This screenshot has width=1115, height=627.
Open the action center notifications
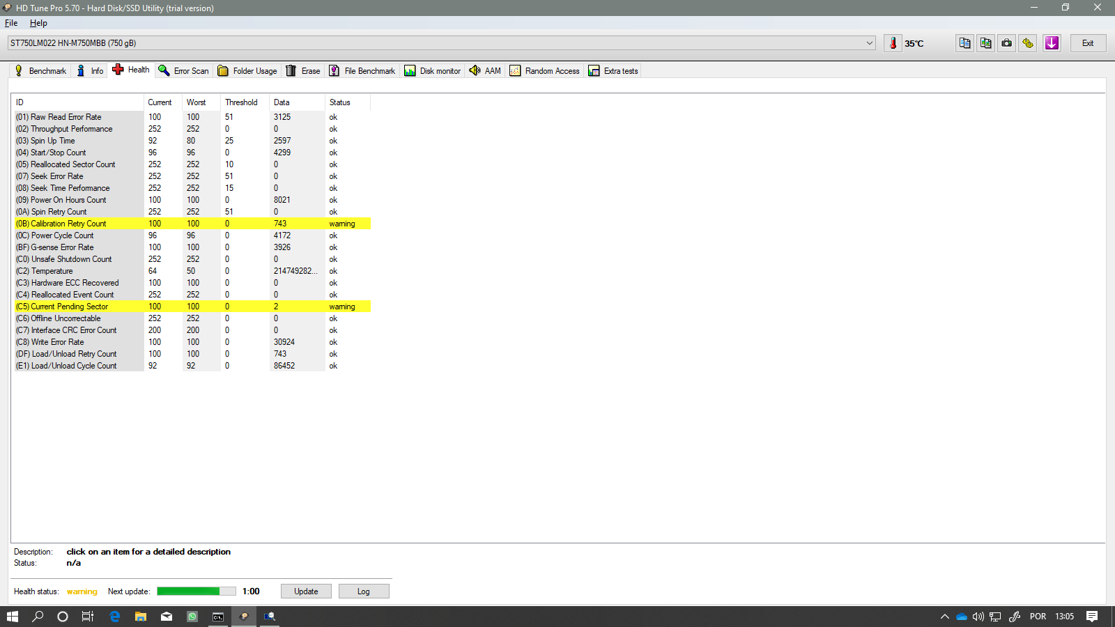(1092, 617)
